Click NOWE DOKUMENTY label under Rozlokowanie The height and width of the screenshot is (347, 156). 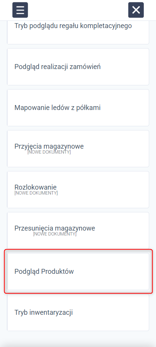click(x=36, y=193)
